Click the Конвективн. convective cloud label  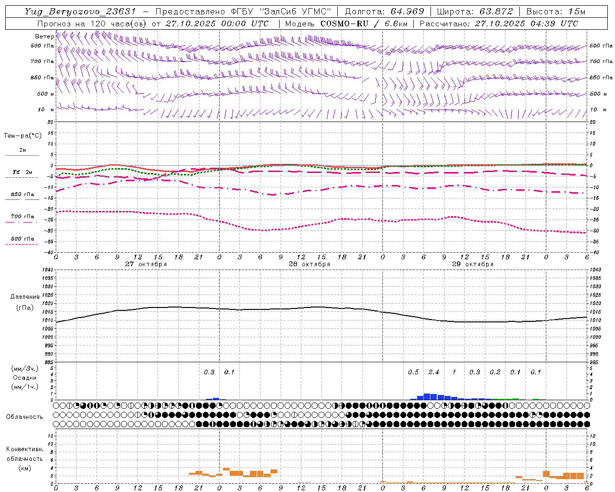coord(25,449)
